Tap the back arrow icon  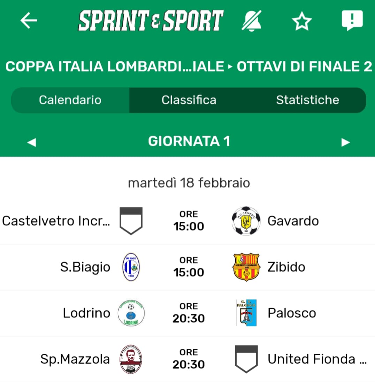(29, 21)
